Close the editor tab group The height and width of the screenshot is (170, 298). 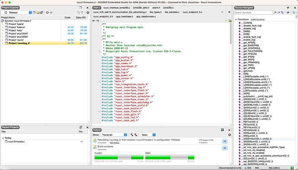[x=229, y=12]
